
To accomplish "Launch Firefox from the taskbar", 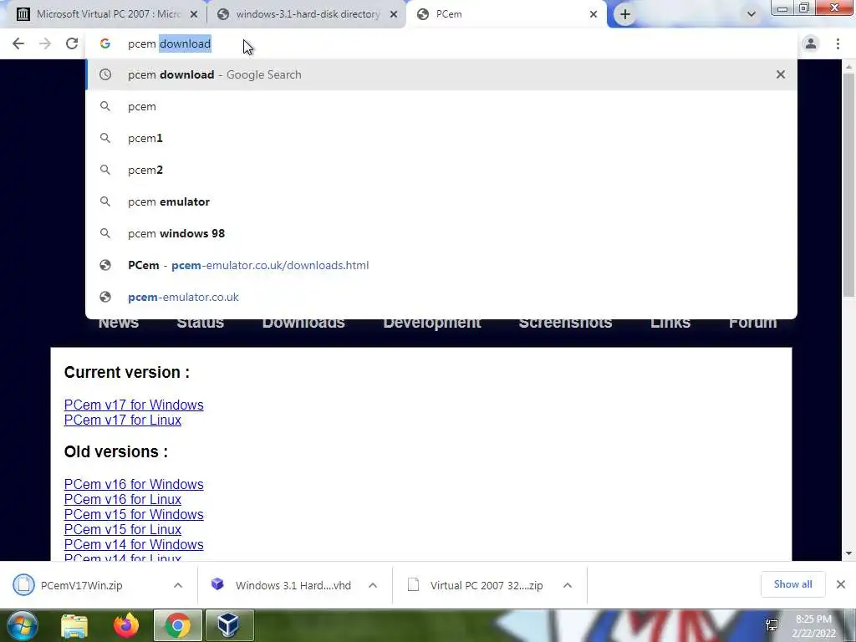I will [126, 625].
